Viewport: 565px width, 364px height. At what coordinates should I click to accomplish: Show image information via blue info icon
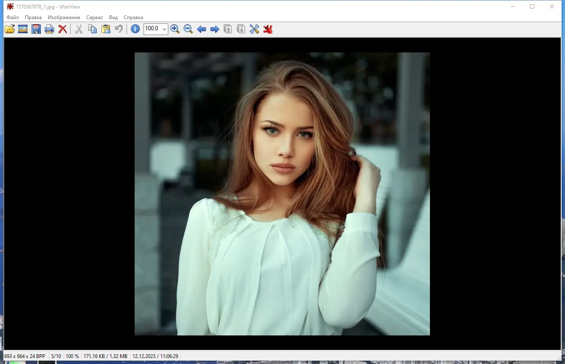point(135,29)
